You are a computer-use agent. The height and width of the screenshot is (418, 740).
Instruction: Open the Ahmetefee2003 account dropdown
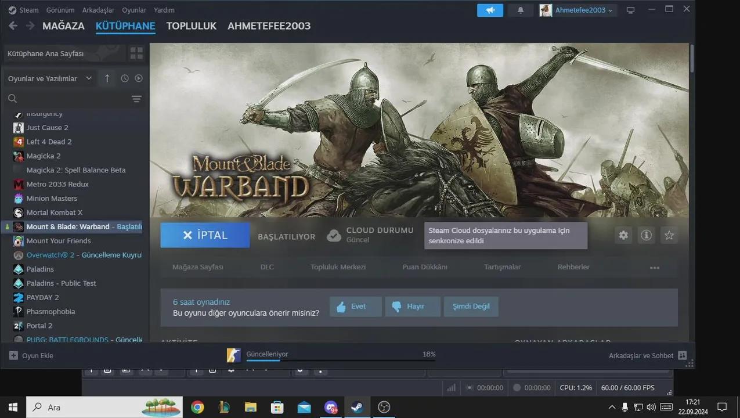tap(576, 10)
